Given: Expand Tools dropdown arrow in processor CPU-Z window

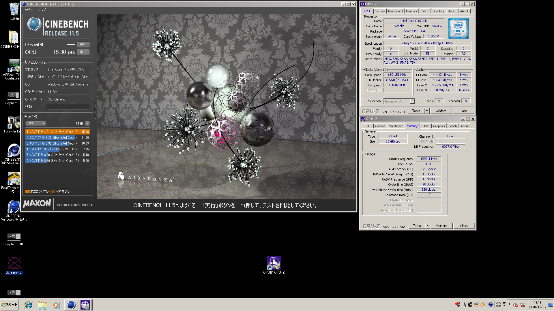Looking at the screenshot, I should (427, 111).
